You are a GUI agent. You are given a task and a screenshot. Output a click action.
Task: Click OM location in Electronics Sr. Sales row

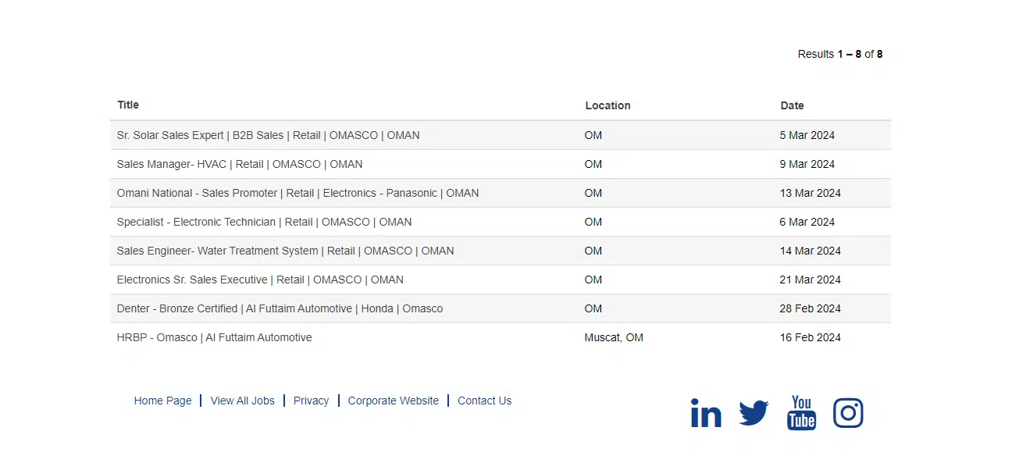(x=593, y=280)
